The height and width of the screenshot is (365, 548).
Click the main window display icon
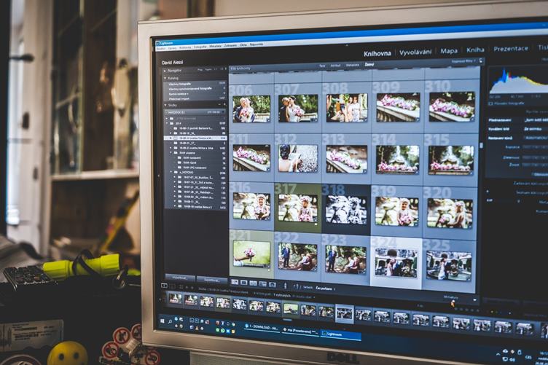click(164, 286)
